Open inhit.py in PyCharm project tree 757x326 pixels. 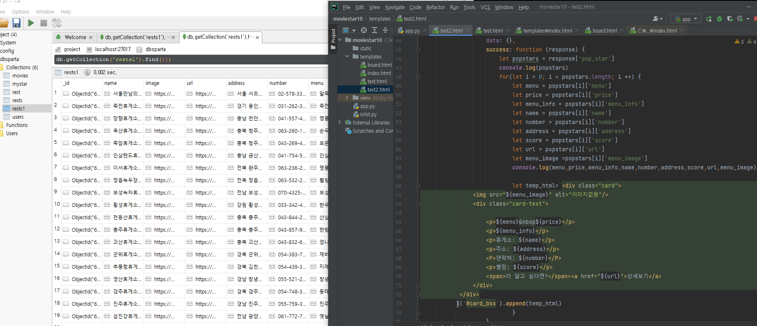point(368,114)
